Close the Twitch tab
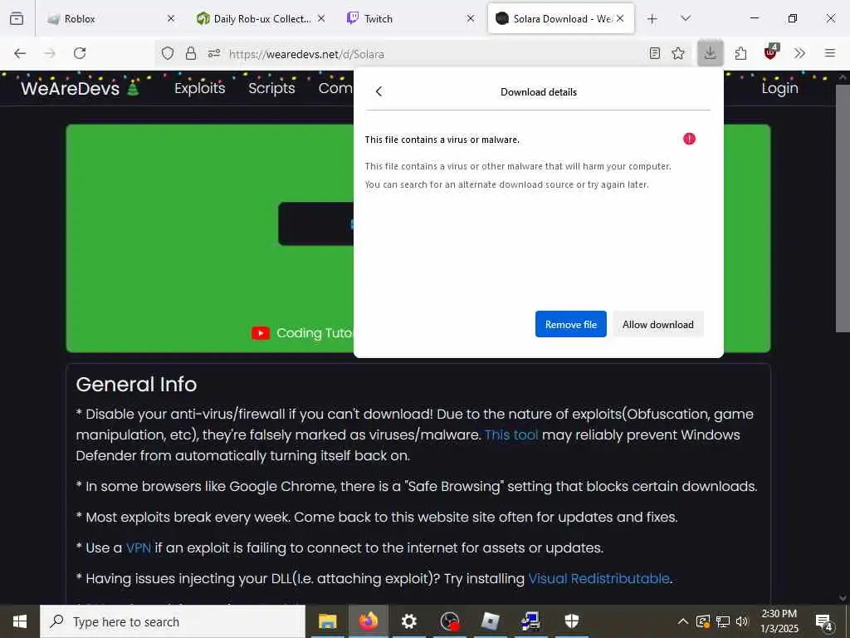 (x=471, y=18)
